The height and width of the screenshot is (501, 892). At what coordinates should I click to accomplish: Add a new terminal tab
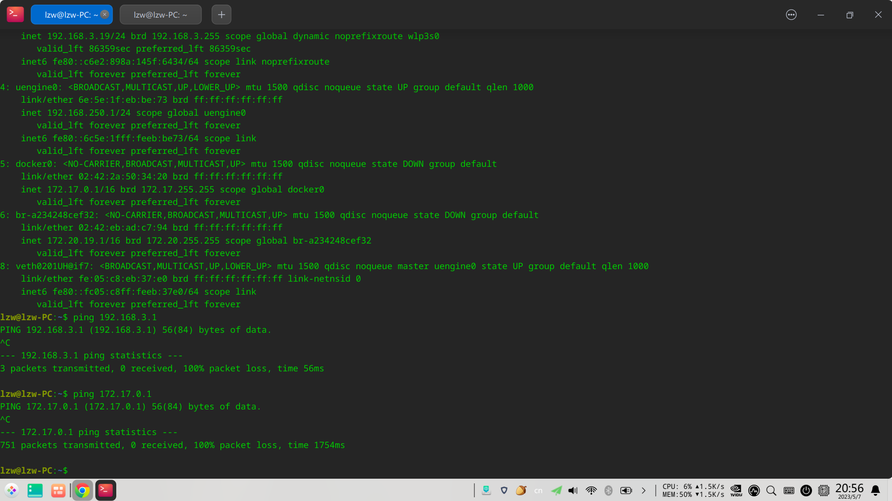point(221,14)
